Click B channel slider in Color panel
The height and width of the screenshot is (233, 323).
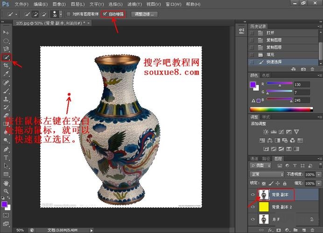point(280,100)
